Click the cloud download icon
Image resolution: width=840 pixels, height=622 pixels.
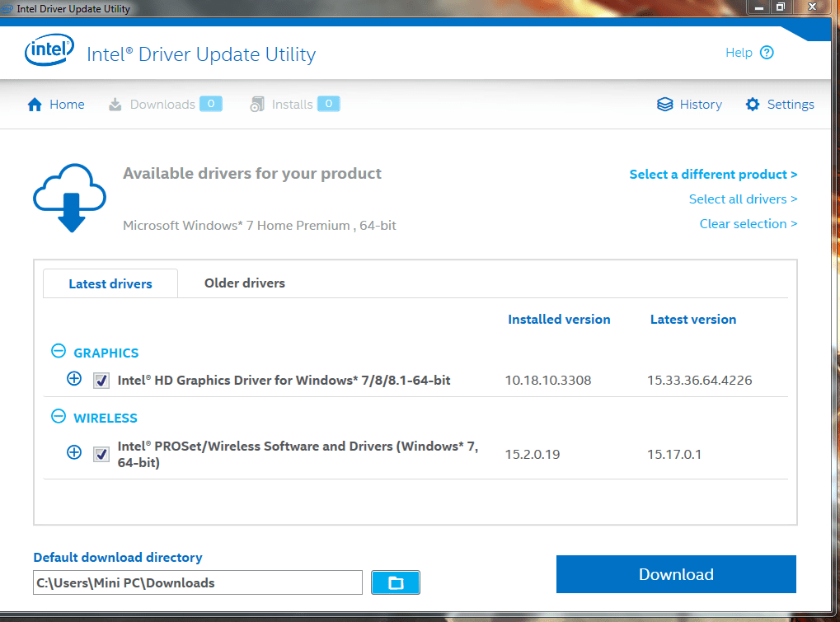(x=69, y=198)
